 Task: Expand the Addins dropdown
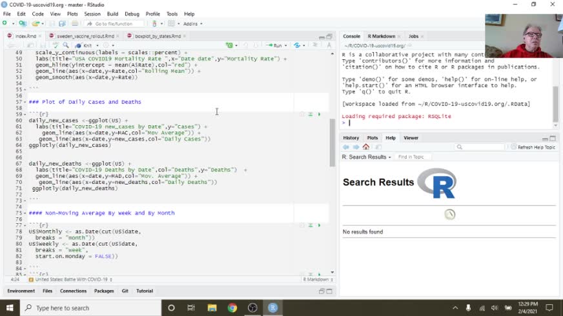[x=192, y=24]
